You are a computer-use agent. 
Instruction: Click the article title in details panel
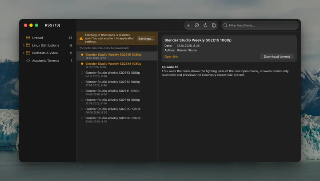point(198,40)
